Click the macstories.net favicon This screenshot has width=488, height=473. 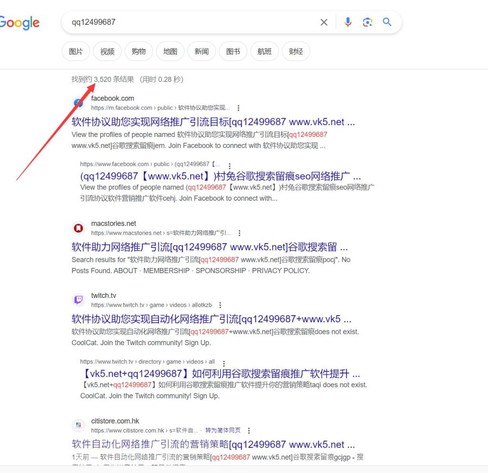click(x=78, y=228)
